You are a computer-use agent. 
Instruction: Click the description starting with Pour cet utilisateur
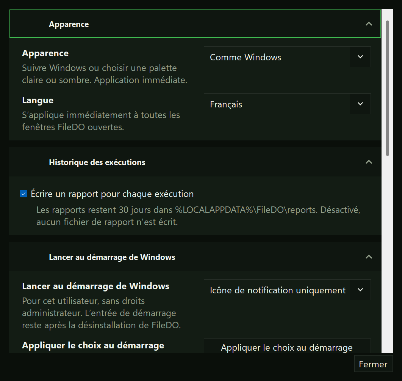point(102,313)
